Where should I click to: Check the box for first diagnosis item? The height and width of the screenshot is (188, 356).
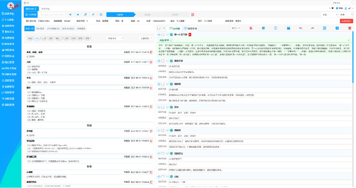[163, 35]
